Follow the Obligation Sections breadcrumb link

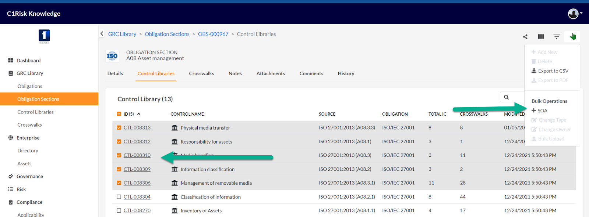[x=167, y=34]
